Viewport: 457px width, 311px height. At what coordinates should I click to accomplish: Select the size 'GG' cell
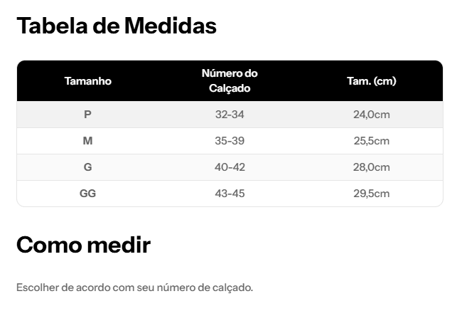(x=87, y=194)
